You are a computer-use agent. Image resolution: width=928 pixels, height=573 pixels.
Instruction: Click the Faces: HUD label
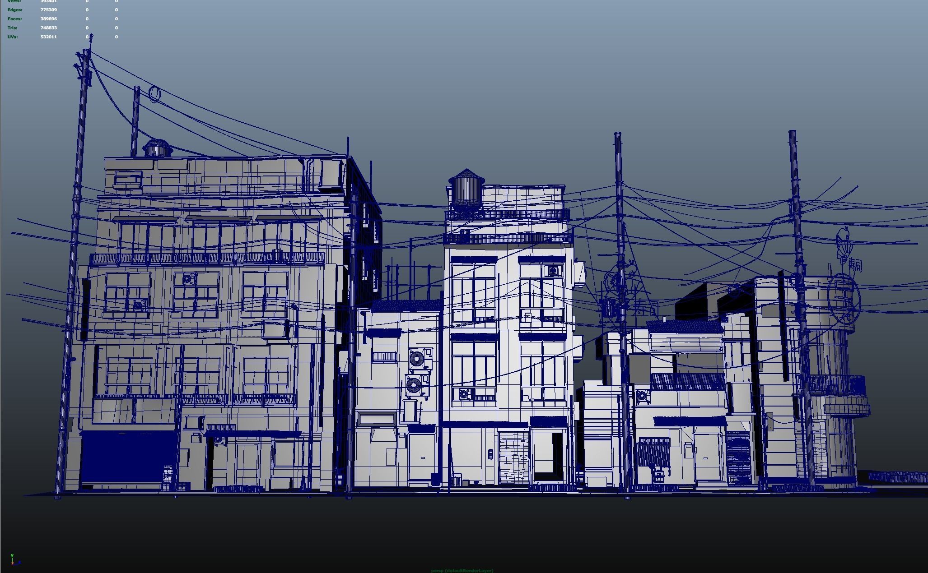tap(14, 19)
